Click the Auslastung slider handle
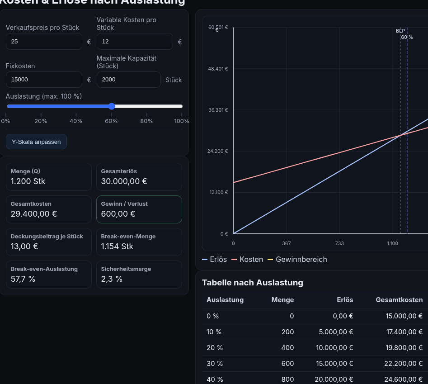The height and width of the screenshot is (384, 428). 112,106
